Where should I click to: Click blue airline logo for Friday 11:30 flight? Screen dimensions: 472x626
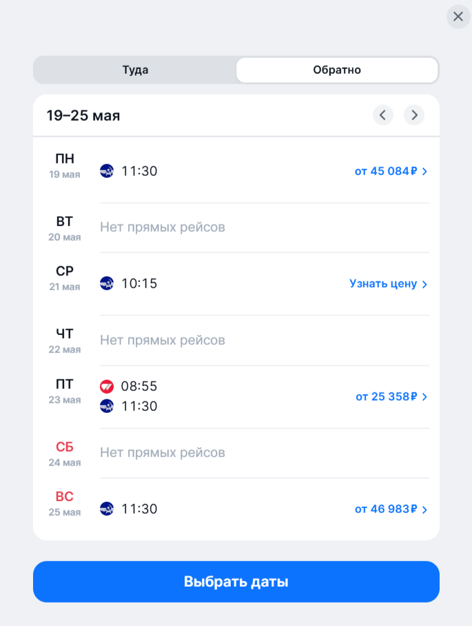pyautogui.click(x=107, y=406)
